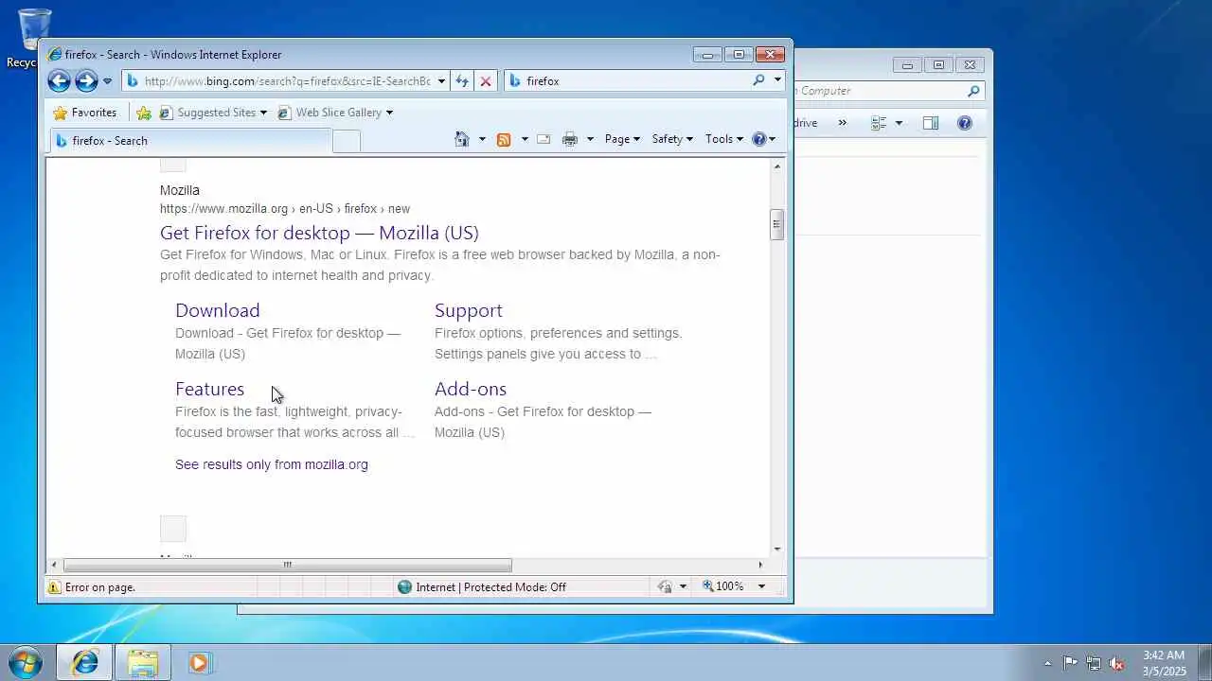Click the horizontal scrollbar right arrow
This screenshot has height=681, width=1212.
[759, 566]
